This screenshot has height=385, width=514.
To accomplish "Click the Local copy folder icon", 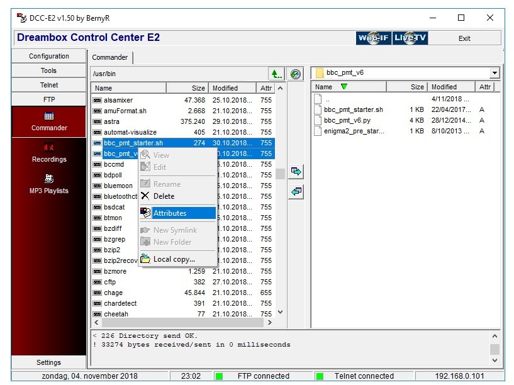I will [145, 259].
